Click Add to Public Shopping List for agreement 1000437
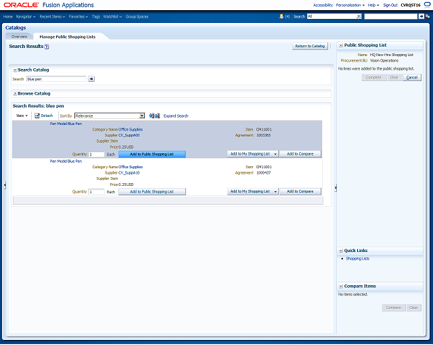 coord(152,191)
